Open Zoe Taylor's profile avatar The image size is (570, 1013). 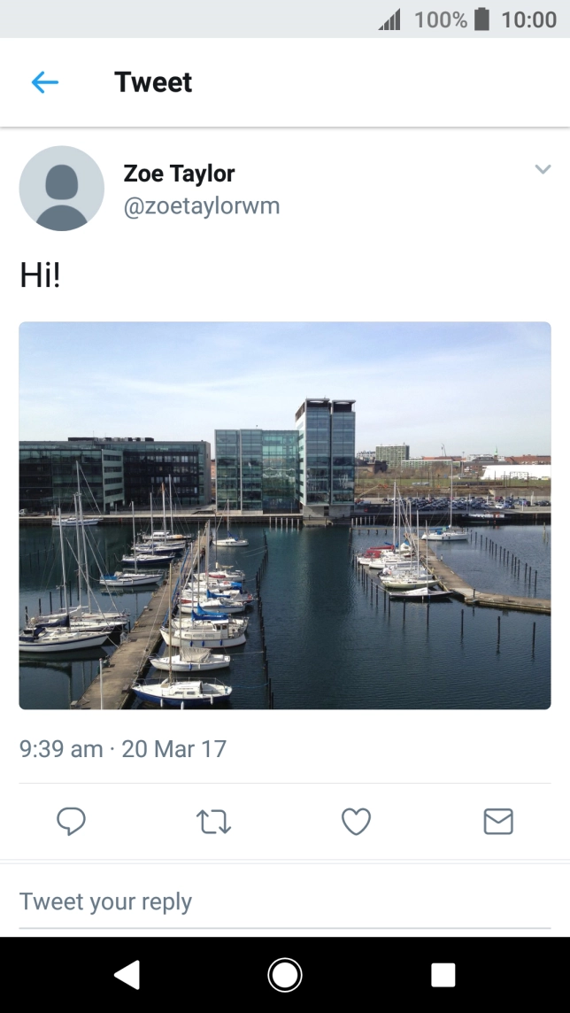(x=62, y=189)
